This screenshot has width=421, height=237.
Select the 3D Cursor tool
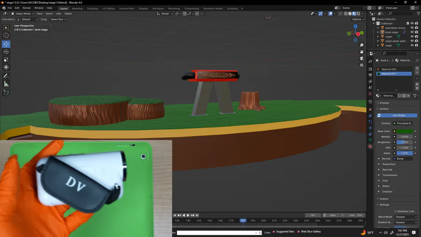pos(6,36)
